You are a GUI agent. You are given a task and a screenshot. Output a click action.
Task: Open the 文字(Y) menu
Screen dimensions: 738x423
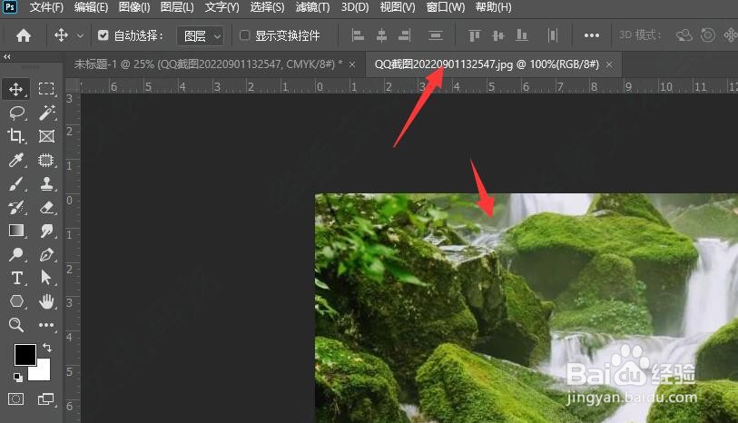(221, 7)
